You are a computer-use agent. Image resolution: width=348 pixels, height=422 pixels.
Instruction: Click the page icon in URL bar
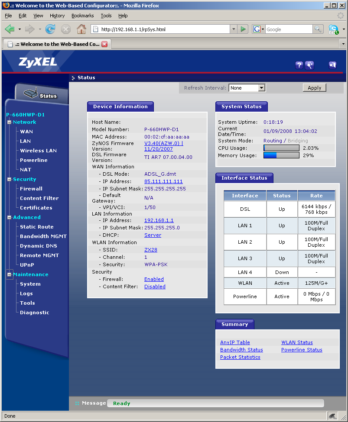point(95,29)
